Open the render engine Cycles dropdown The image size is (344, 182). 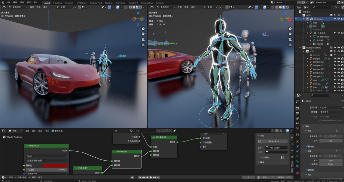331,108
